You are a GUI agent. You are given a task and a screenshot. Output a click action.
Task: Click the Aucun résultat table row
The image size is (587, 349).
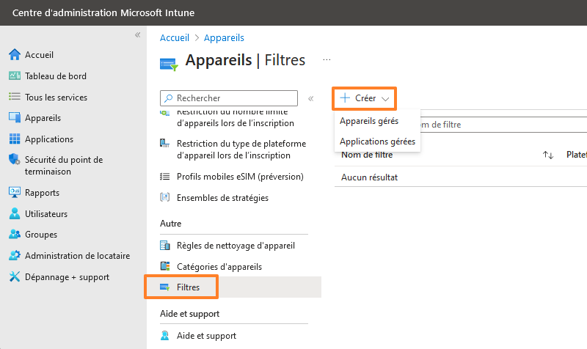pos(461,177)
